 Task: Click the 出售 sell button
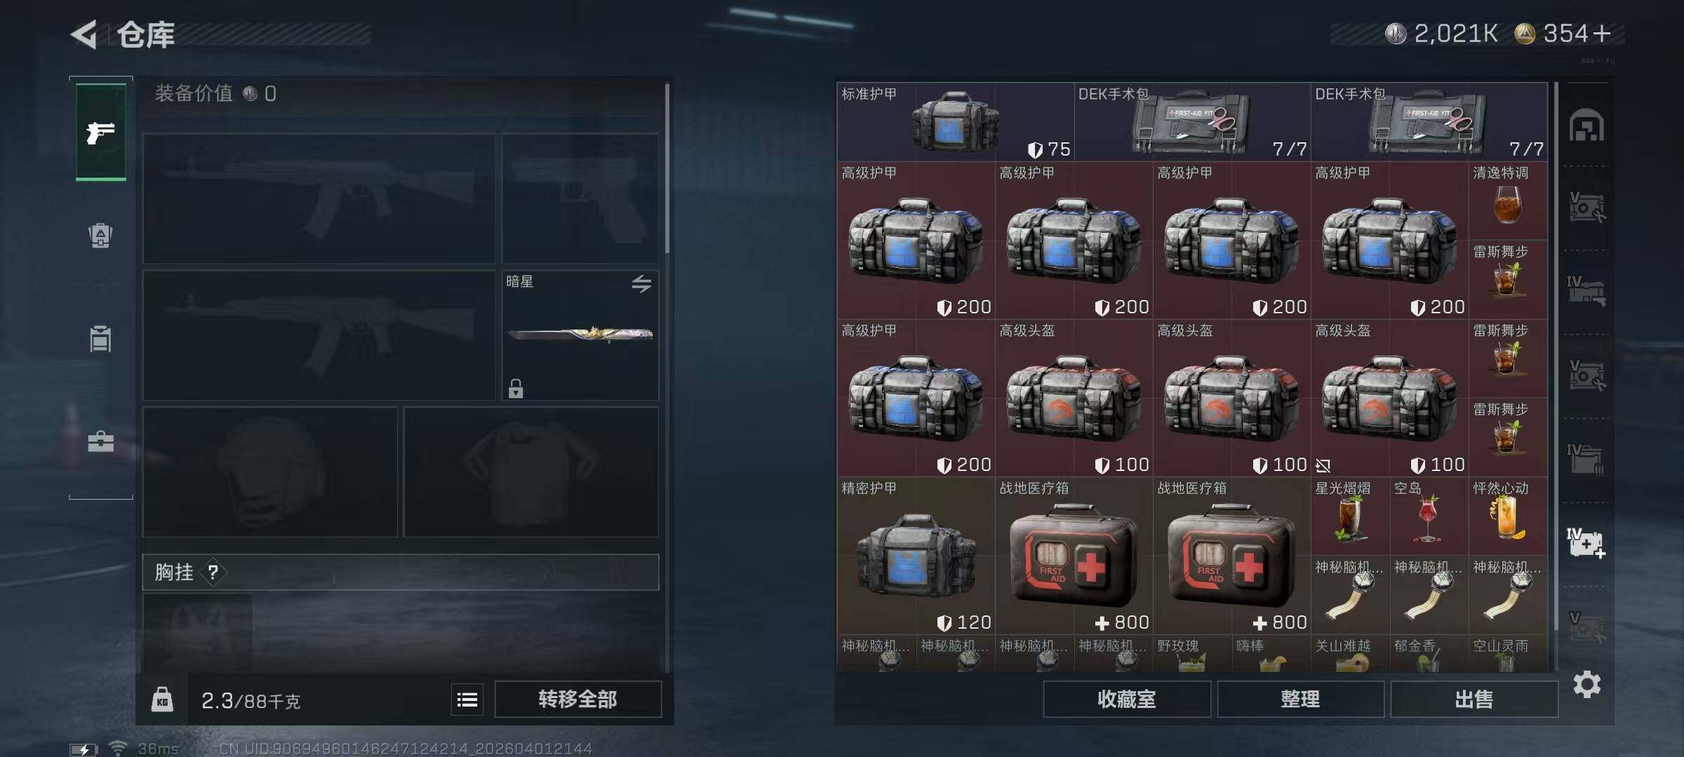pos(1473,699)
